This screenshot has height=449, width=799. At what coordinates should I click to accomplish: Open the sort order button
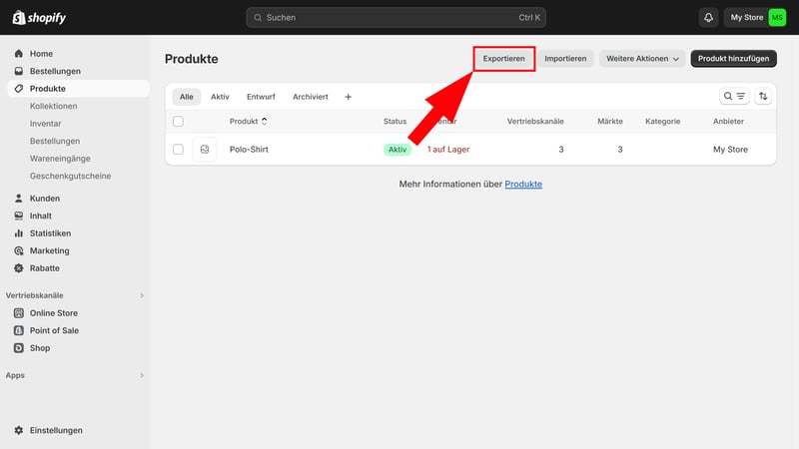pyautogui.click(x=763, y=96)
